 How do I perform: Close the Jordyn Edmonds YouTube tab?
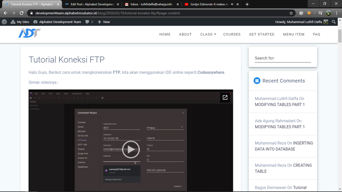point(238,4)
